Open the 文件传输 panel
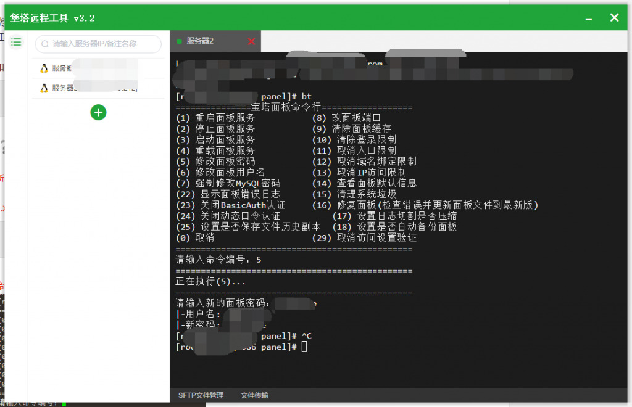The width and height of the screenshot is (632, 407). [x=254, y=395]
